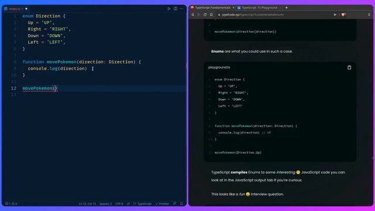Switch to the TS Playground browser tab
Screen dimensions: 375x211
[x=259, y=8]
